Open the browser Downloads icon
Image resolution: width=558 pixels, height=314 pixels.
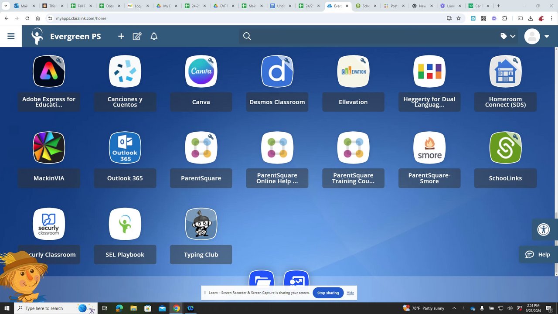(x=531, y=18)
